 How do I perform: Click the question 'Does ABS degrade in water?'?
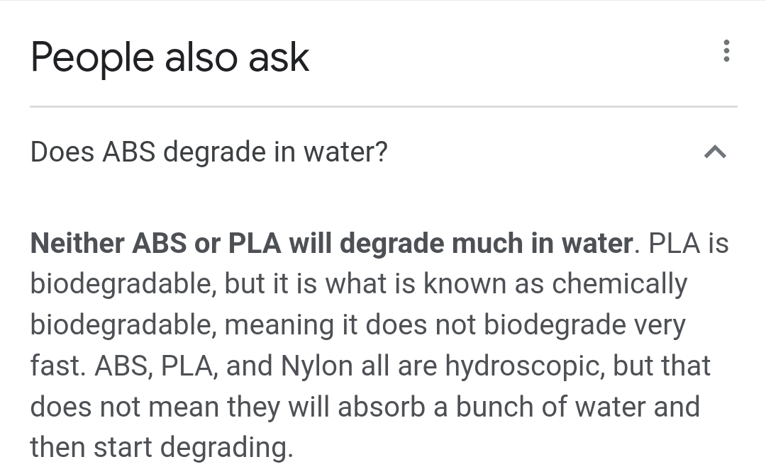coord(209,152)
